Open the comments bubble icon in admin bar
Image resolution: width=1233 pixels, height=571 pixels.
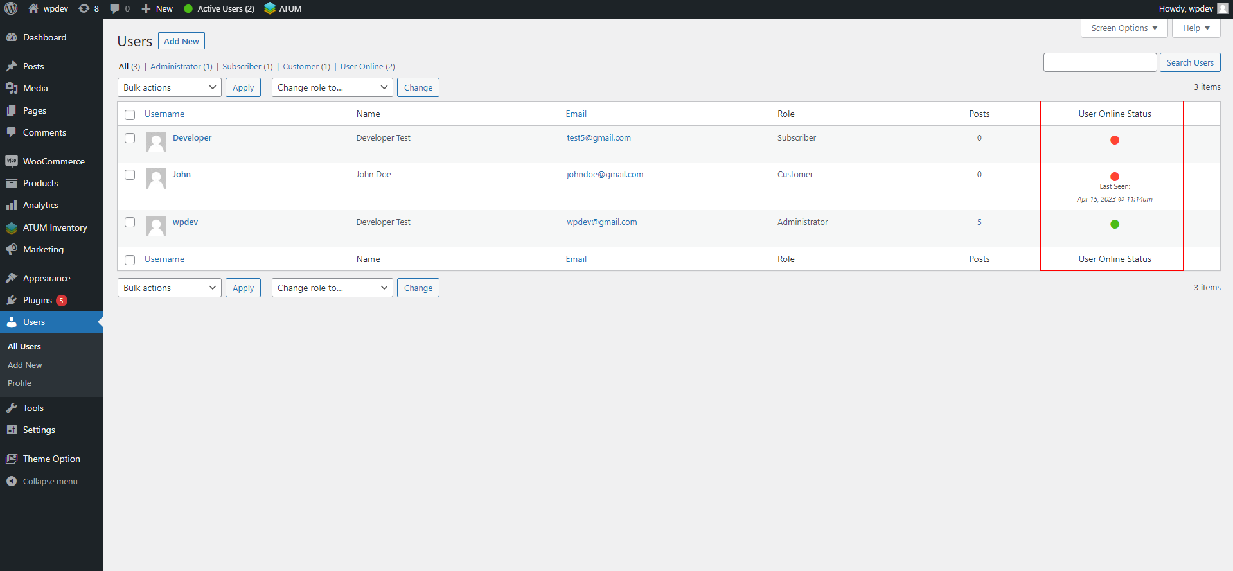click(114, 8)
